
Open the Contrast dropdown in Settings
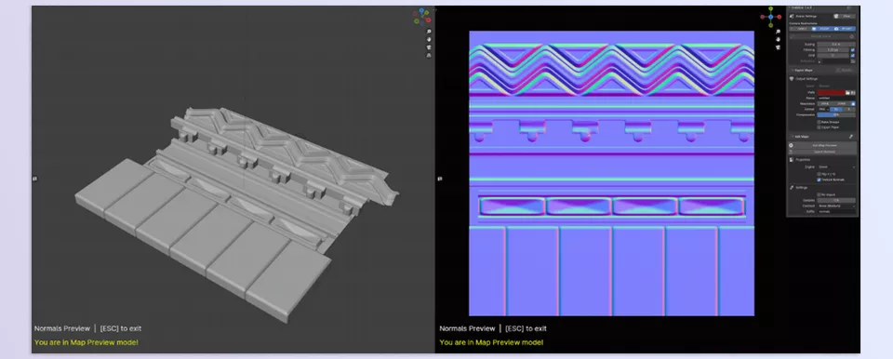click(836, 206)
